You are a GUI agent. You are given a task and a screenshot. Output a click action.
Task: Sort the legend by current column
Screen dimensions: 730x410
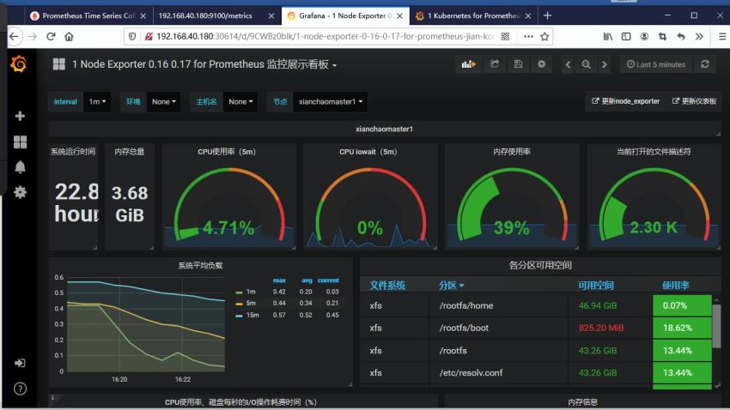[x=328, y=280]
